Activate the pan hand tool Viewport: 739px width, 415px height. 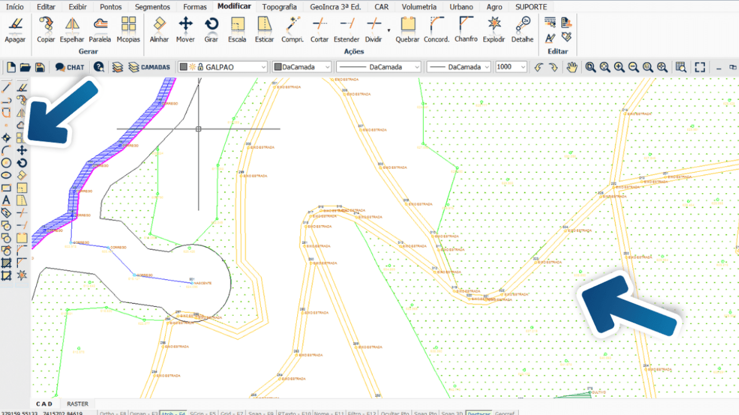[x=572, y=67]
